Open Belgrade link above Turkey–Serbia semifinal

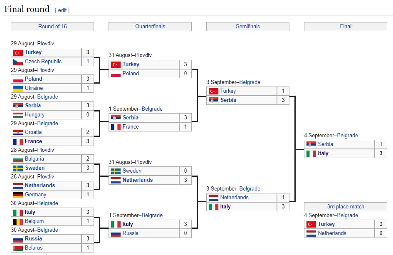click(250, 82)
